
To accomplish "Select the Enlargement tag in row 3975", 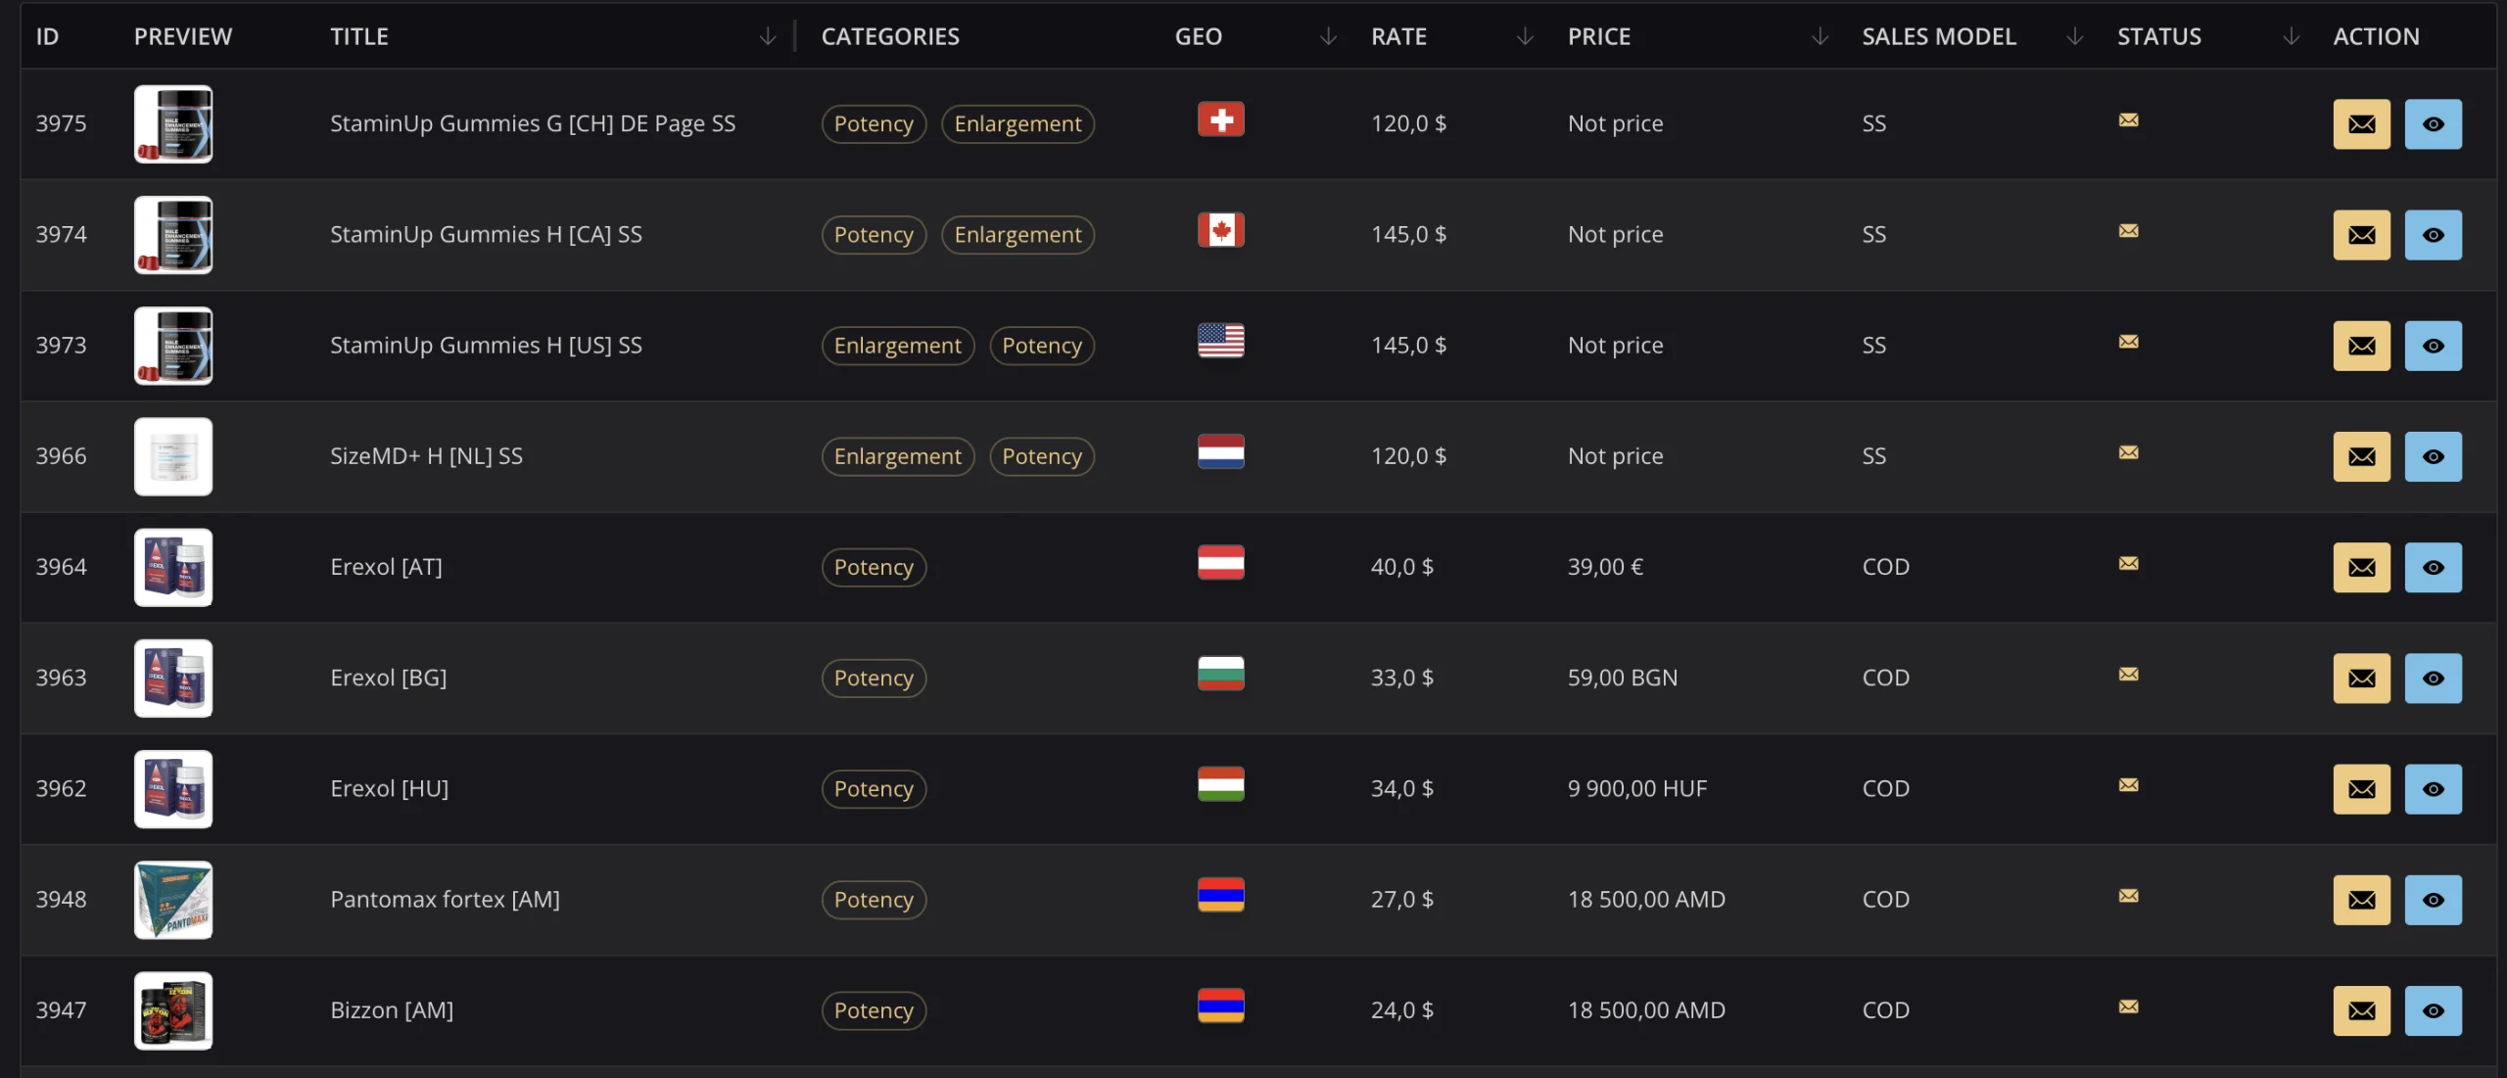I will point(1017,123).
